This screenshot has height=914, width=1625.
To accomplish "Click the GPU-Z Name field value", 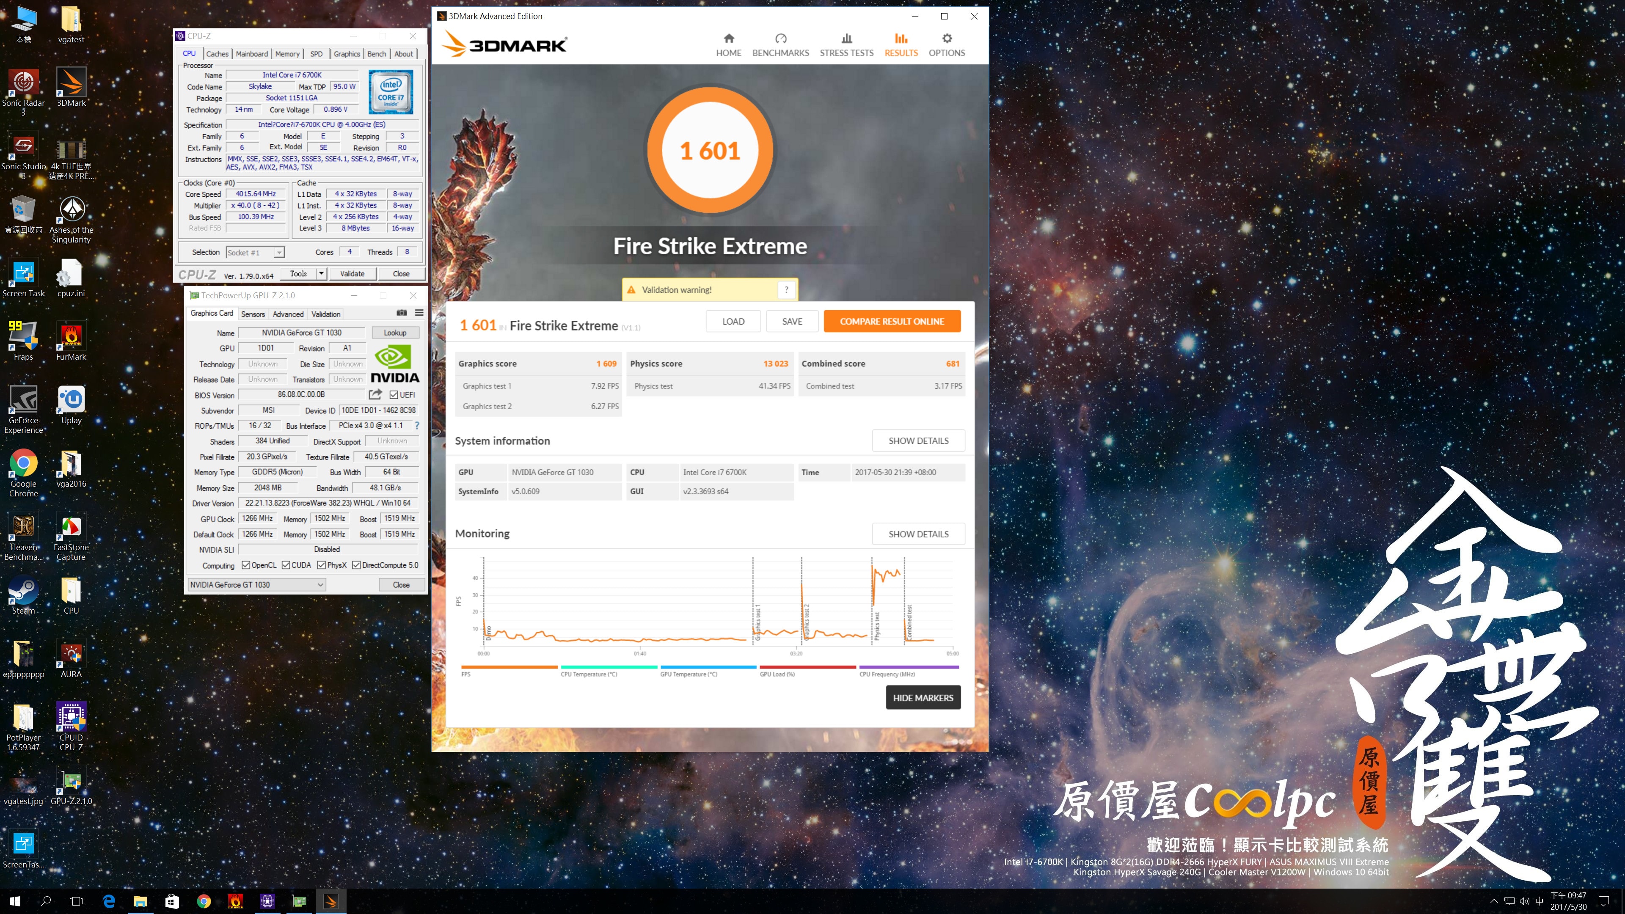I will [302, 333].
